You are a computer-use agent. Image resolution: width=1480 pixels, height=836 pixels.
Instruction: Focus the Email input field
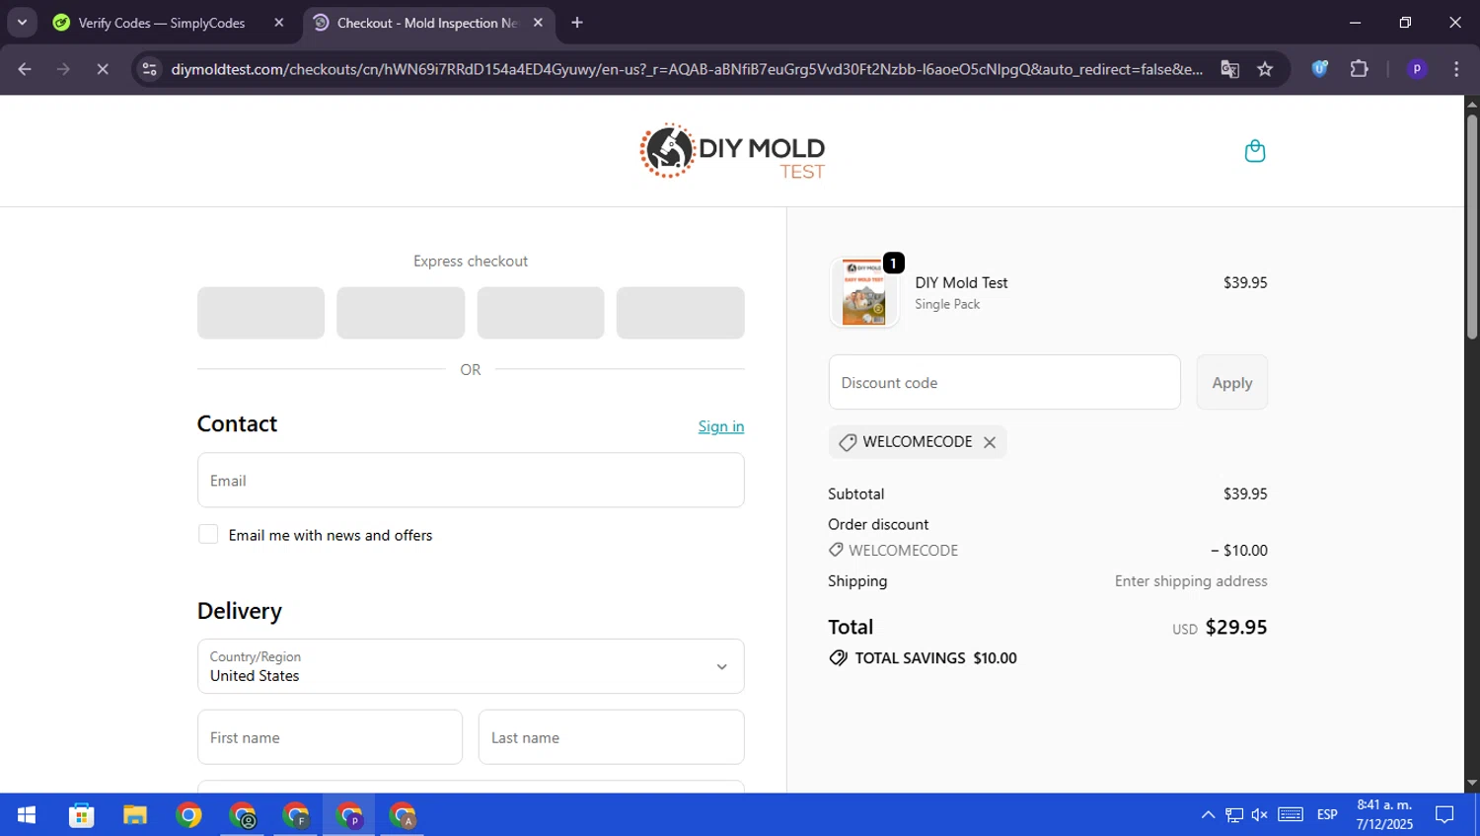pyautogui.click(x=471, y=480)
